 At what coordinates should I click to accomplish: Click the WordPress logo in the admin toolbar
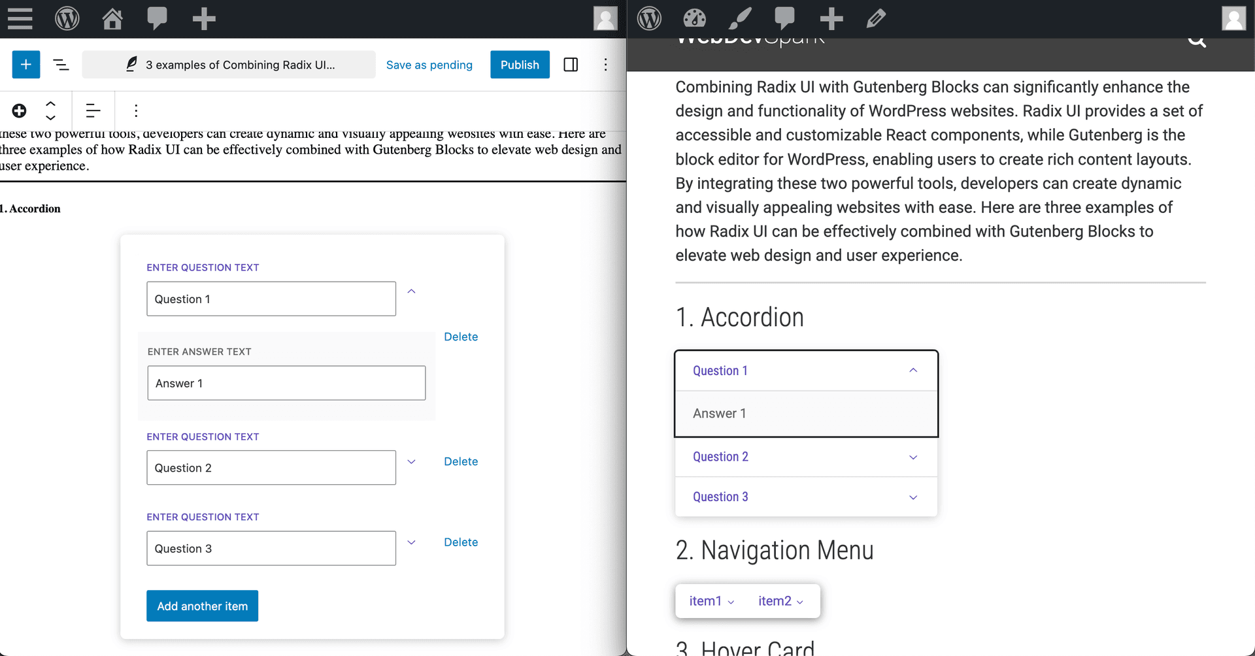click(x=67, y=18)
